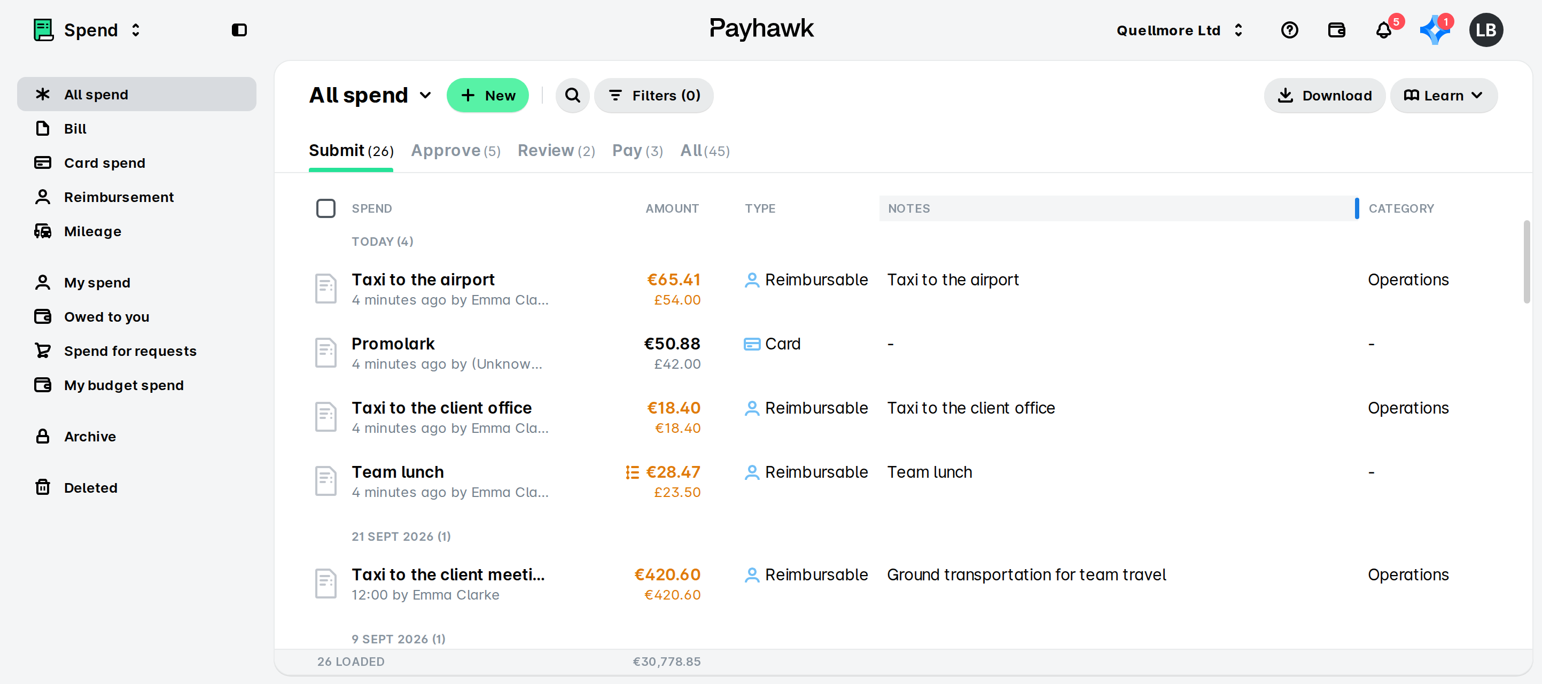
Task: Click the Promolark receipt document icon
Action: [x=325, y=353]
